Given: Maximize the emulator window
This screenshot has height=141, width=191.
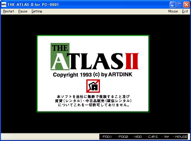Looking at the screenshot, I should point(179,4).
